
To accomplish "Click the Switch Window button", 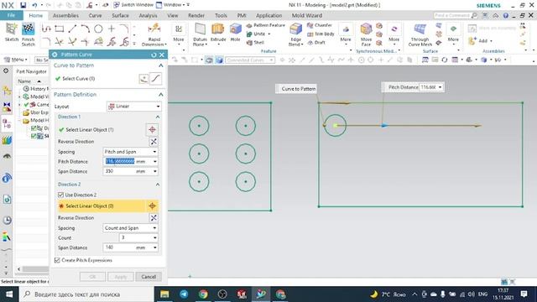I will 133,5.
